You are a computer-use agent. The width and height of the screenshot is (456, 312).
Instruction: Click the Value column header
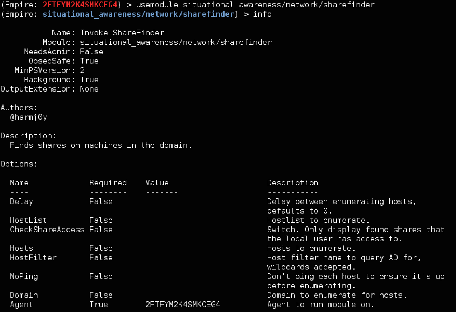(157, 183)
